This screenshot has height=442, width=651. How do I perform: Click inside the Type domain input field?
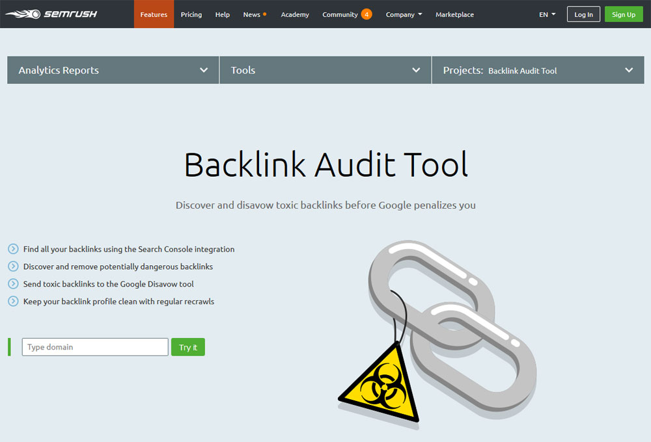pos(95,347)
